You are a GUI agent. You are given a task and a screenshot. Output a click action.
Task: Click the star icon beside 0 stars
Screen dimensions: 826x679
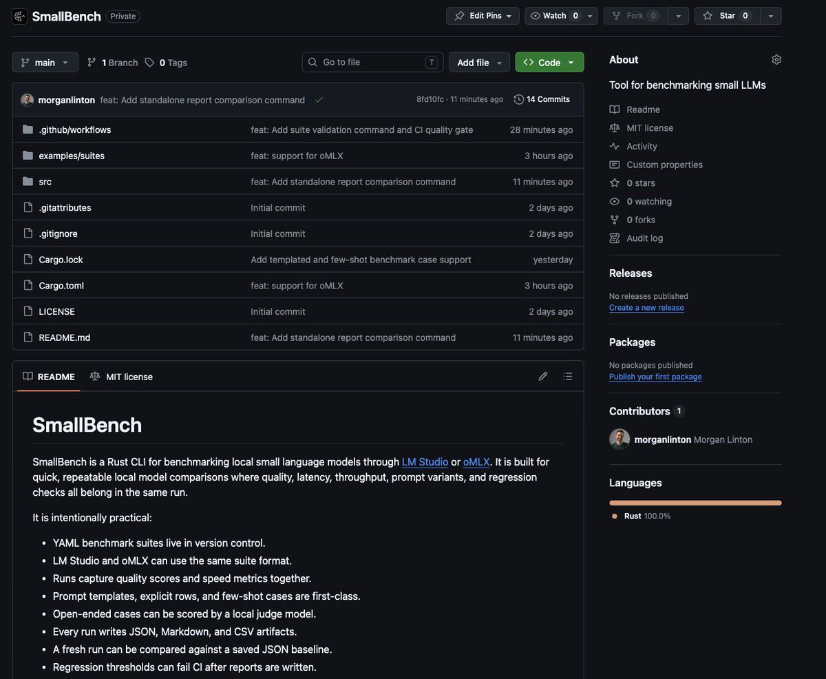click(x=615, y=183)
